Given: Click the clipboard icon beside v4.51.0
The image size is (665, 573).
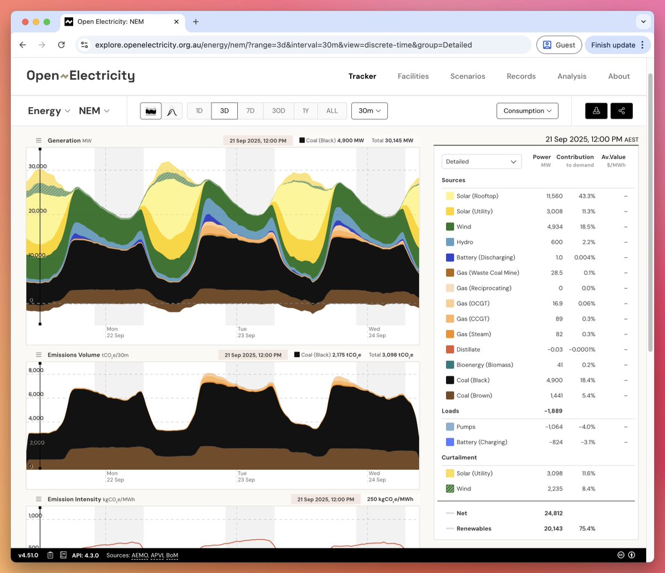Looking at the screenshot, I should 50,555.
